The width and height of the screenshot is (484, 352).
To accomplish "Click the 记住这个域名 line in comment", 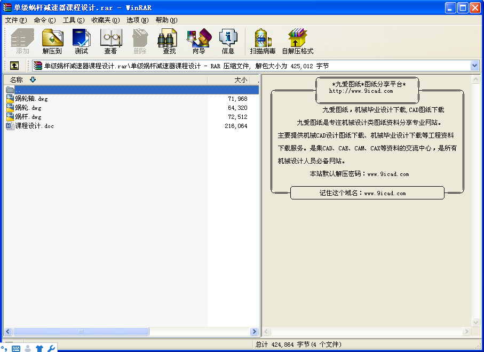I will (363, 193).
